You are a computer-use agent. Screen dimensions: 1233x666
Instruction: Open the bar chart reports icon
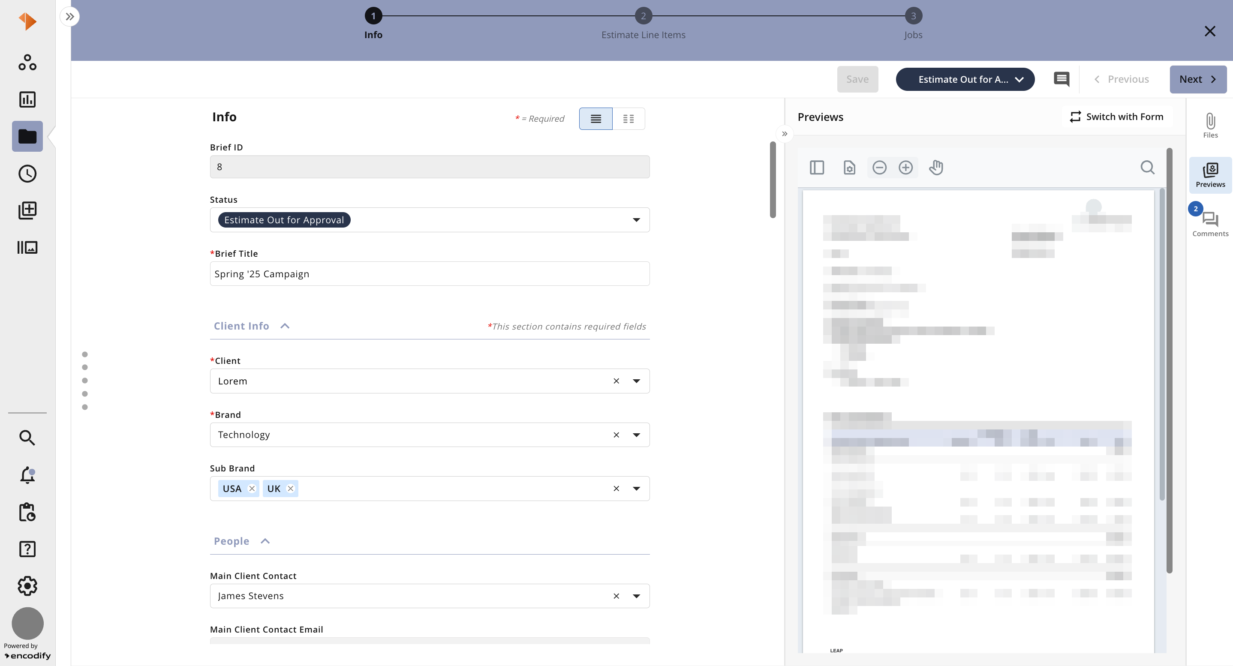(x=27, y=99)
